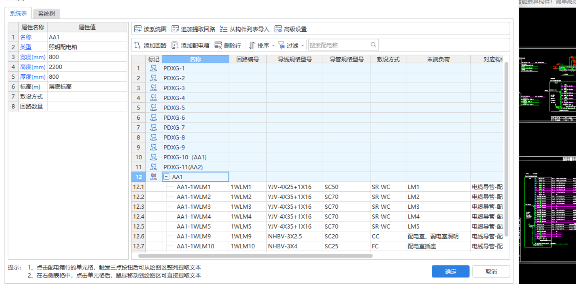576x284 pixels.
Task: Click the vertical scrollbar of the table
Action: point(506,149)
